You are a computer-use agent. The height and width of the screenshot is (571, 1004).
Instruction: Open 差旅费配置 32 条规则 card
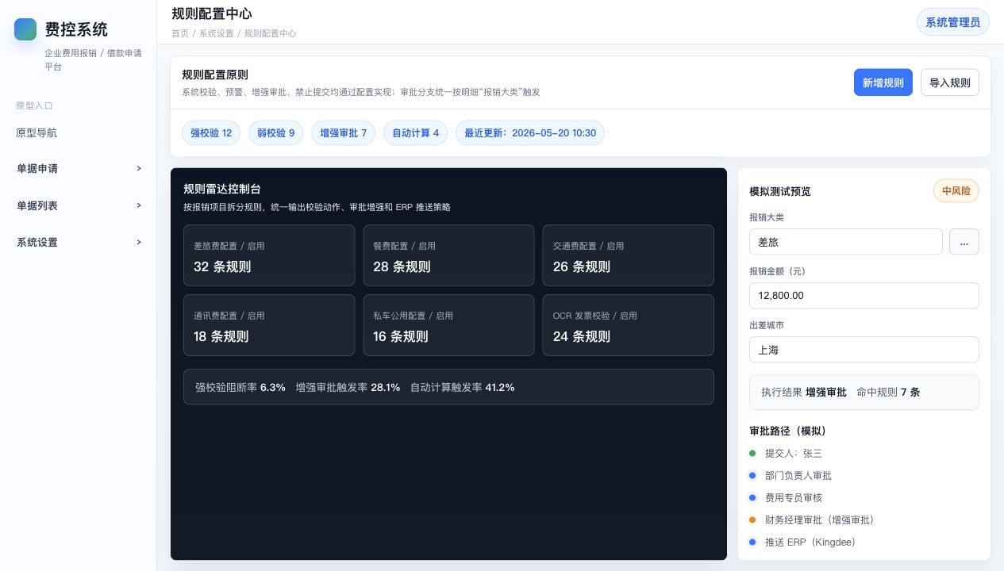coord(269,255)
